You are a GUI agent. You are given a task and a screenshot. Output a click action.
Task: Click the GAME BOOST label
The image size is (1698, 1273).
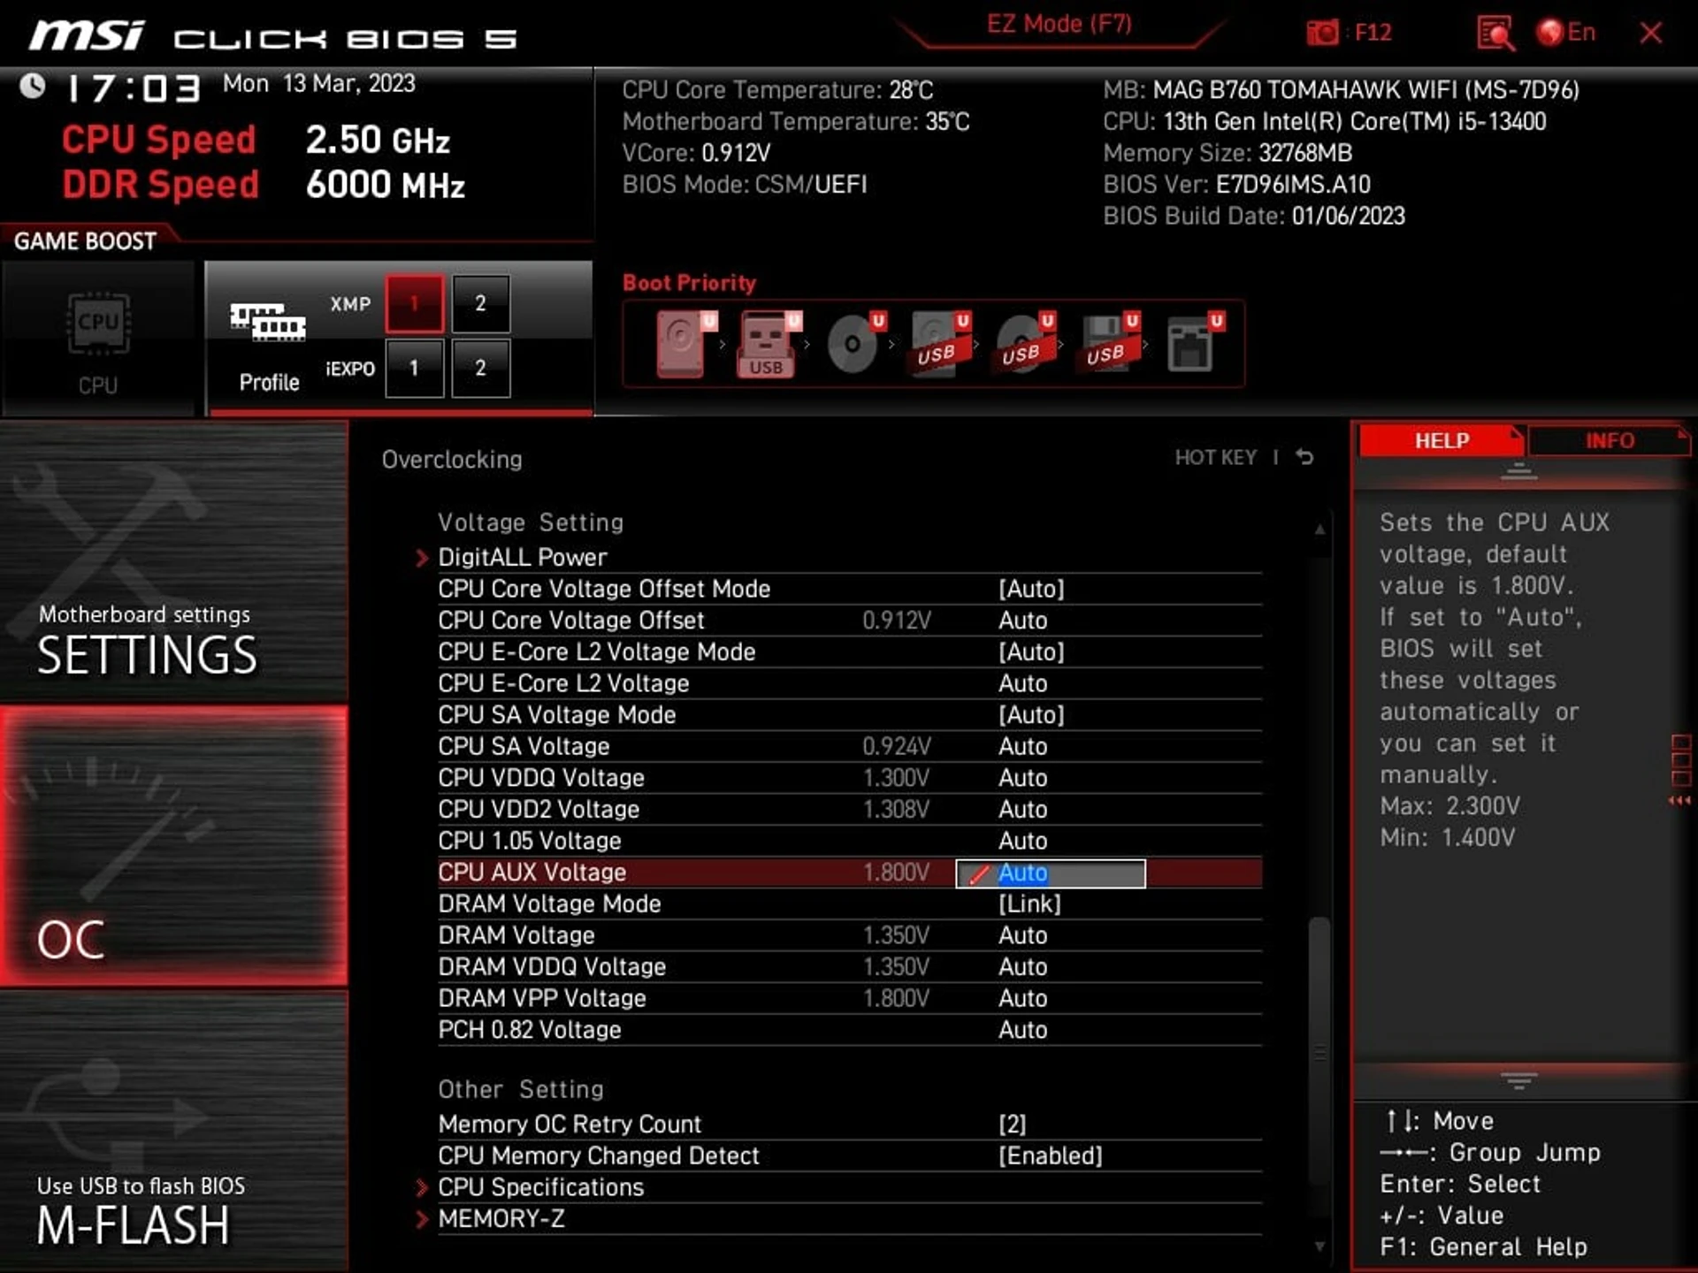85,241
